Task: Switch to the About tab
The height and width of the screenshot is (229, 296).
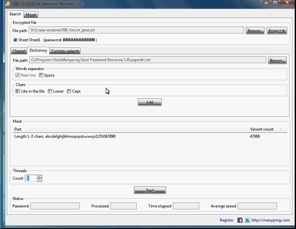Action: point(30,15)
